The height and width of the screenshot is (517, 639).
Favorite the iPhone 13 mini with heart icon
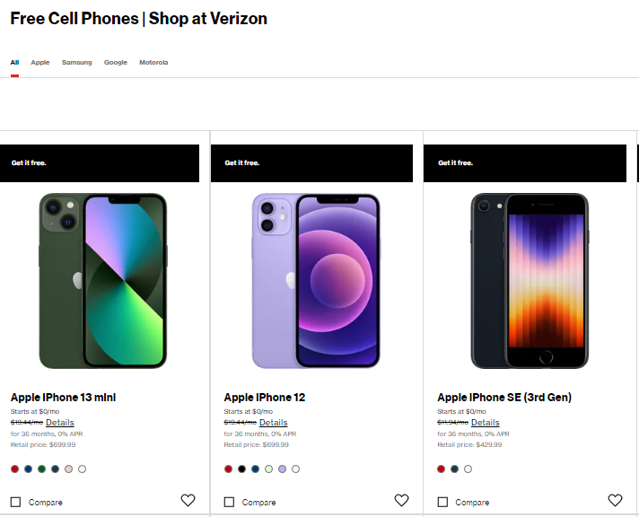click(188, 501)
